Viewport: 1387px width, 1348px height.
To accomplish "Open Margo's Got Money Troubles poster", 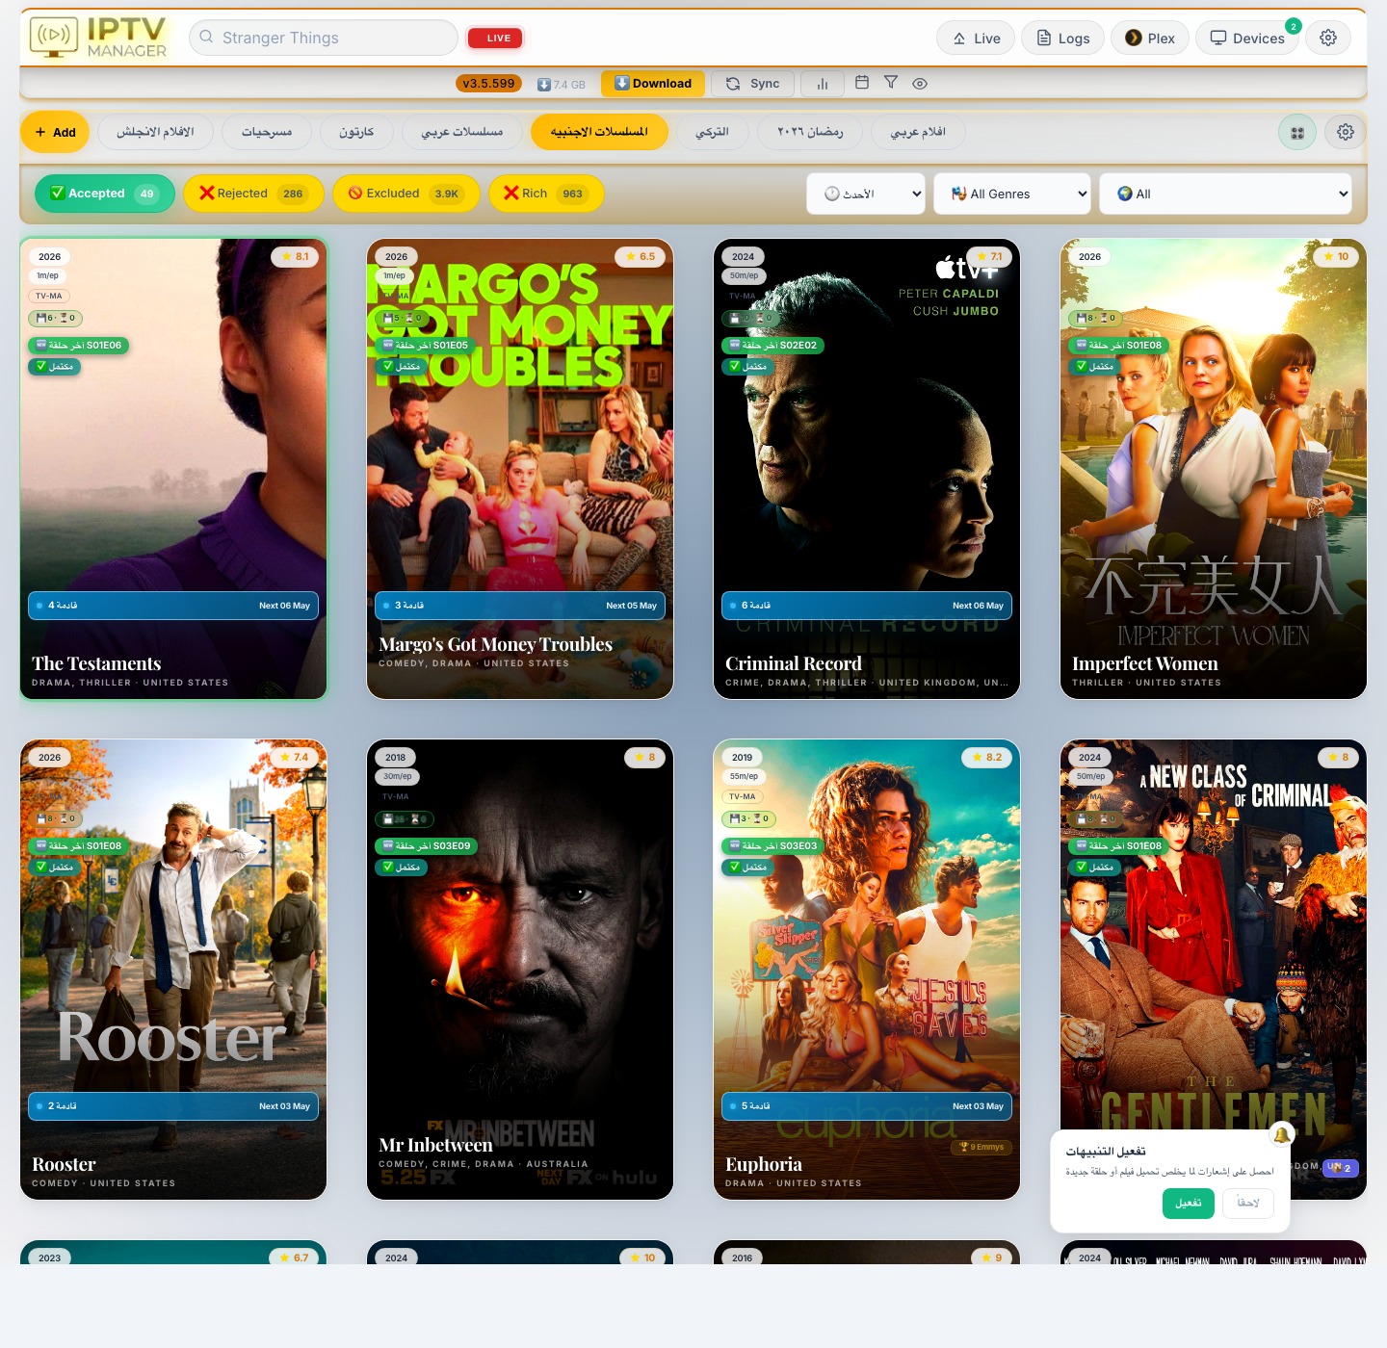I will tap(520, 469).
